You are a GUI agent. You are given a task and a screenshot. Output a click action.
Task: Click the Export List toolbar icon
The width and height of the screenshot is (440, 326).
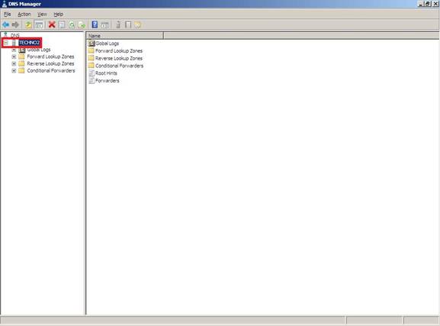pyautogui.click(x=82, y=24)
